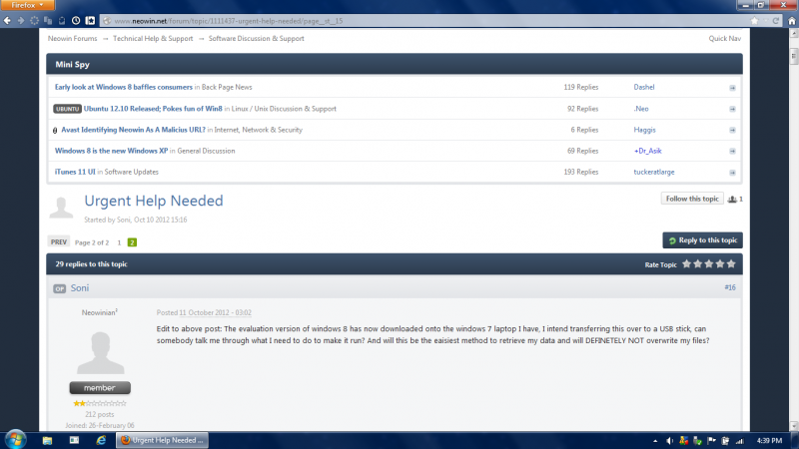Click the site identity globe icon
Screen dimensions: 799x449
tap(107, 21)
